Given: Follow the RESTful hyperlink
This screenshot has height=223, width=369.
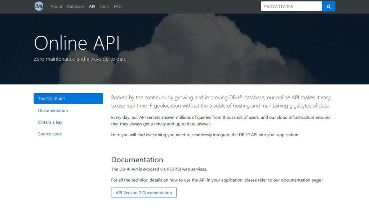Looking at the screenshot, I should (x=174, y=169).
